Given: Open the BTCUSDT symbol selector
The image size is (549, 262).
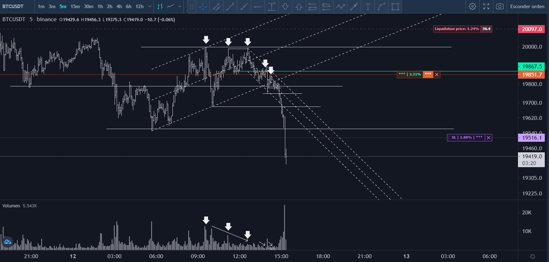Looking at the screenshot, I should (x=13, y=6).
